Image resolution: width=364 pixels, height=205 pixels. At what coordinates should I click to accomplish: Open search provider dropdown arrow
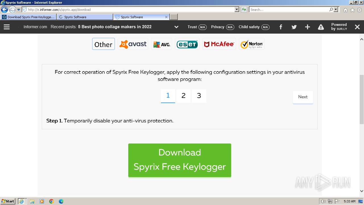coord(336,9)
